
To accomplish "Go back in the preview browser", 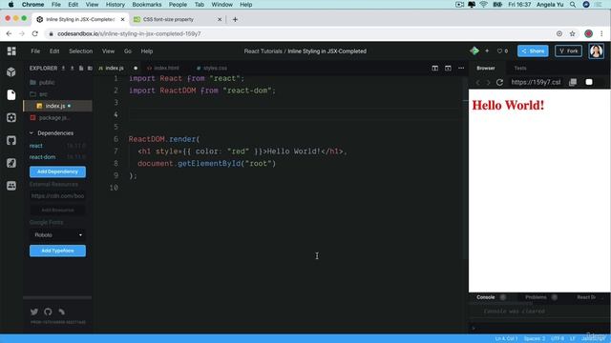I will (478, 83).
